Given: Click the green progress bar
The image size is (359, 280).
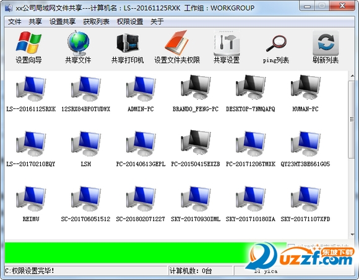Looking at the screenshot, I should click(145, 253).
